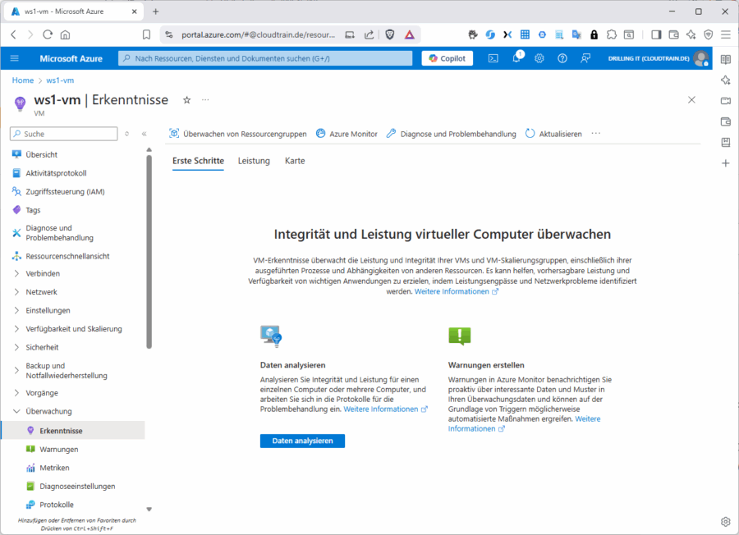
Task: Open portal settings gear in header
Action: pyautogui.click(x=539, y=58)
